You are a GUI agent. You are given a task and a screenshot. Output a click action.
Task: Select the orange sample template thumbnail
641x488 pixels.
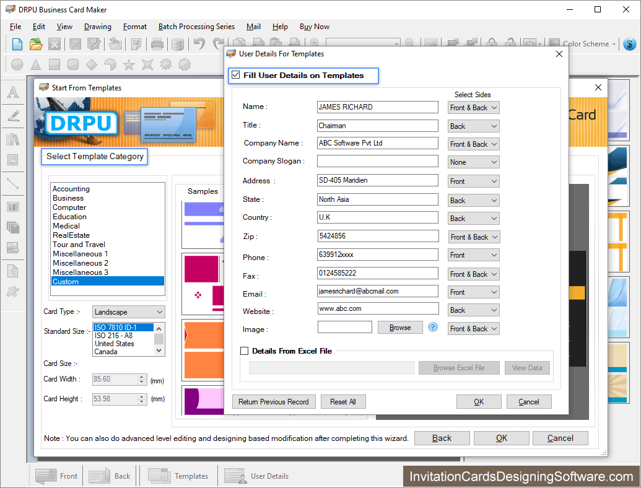[204, 350]
